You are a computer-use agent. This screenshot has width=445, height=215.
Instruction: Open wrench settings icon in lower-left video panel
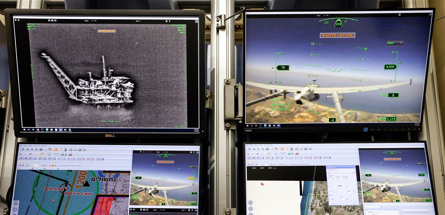tap(194, 152)
